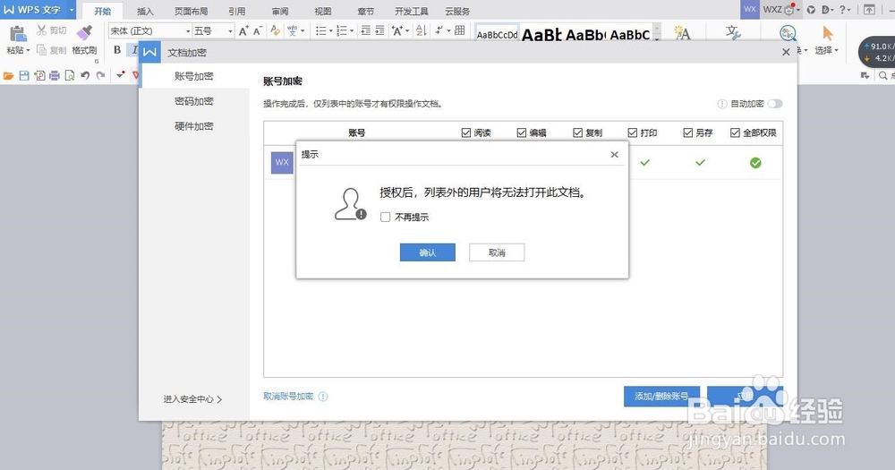Image resolution: width=895 pixels, height=470 pixels.
Task: Uncheck the 全部权限 (all permissions) checkbox
Action: (735, 132)
